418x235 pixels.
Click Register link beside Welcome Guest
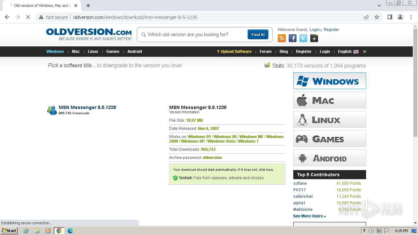tap(331, 30)
